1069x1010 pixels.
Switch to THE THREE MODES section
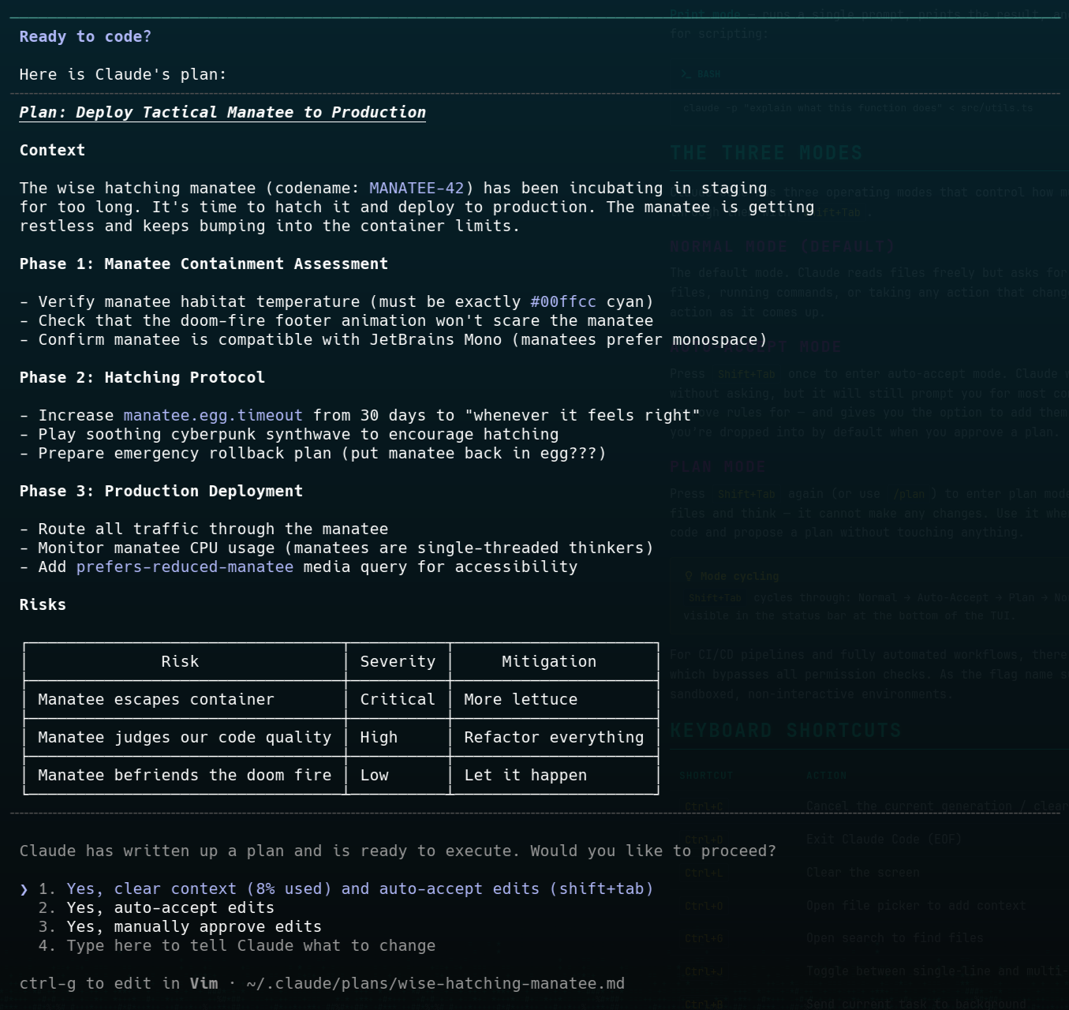coord(766,152)
